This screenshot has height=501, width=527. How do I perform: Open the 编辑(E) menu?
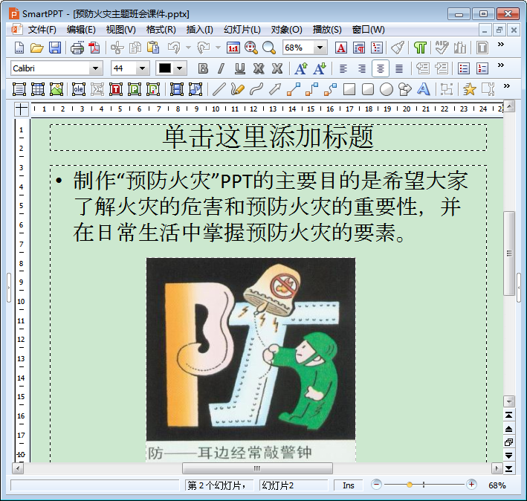81,30
